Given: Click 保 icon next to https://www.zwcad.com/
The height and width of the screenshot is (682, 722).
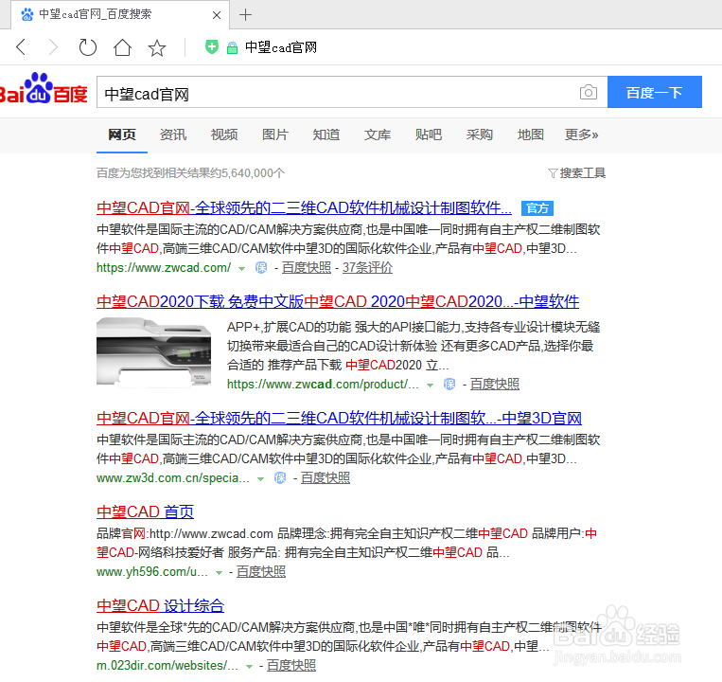Looking at the screenshot, I should (261, 268).
